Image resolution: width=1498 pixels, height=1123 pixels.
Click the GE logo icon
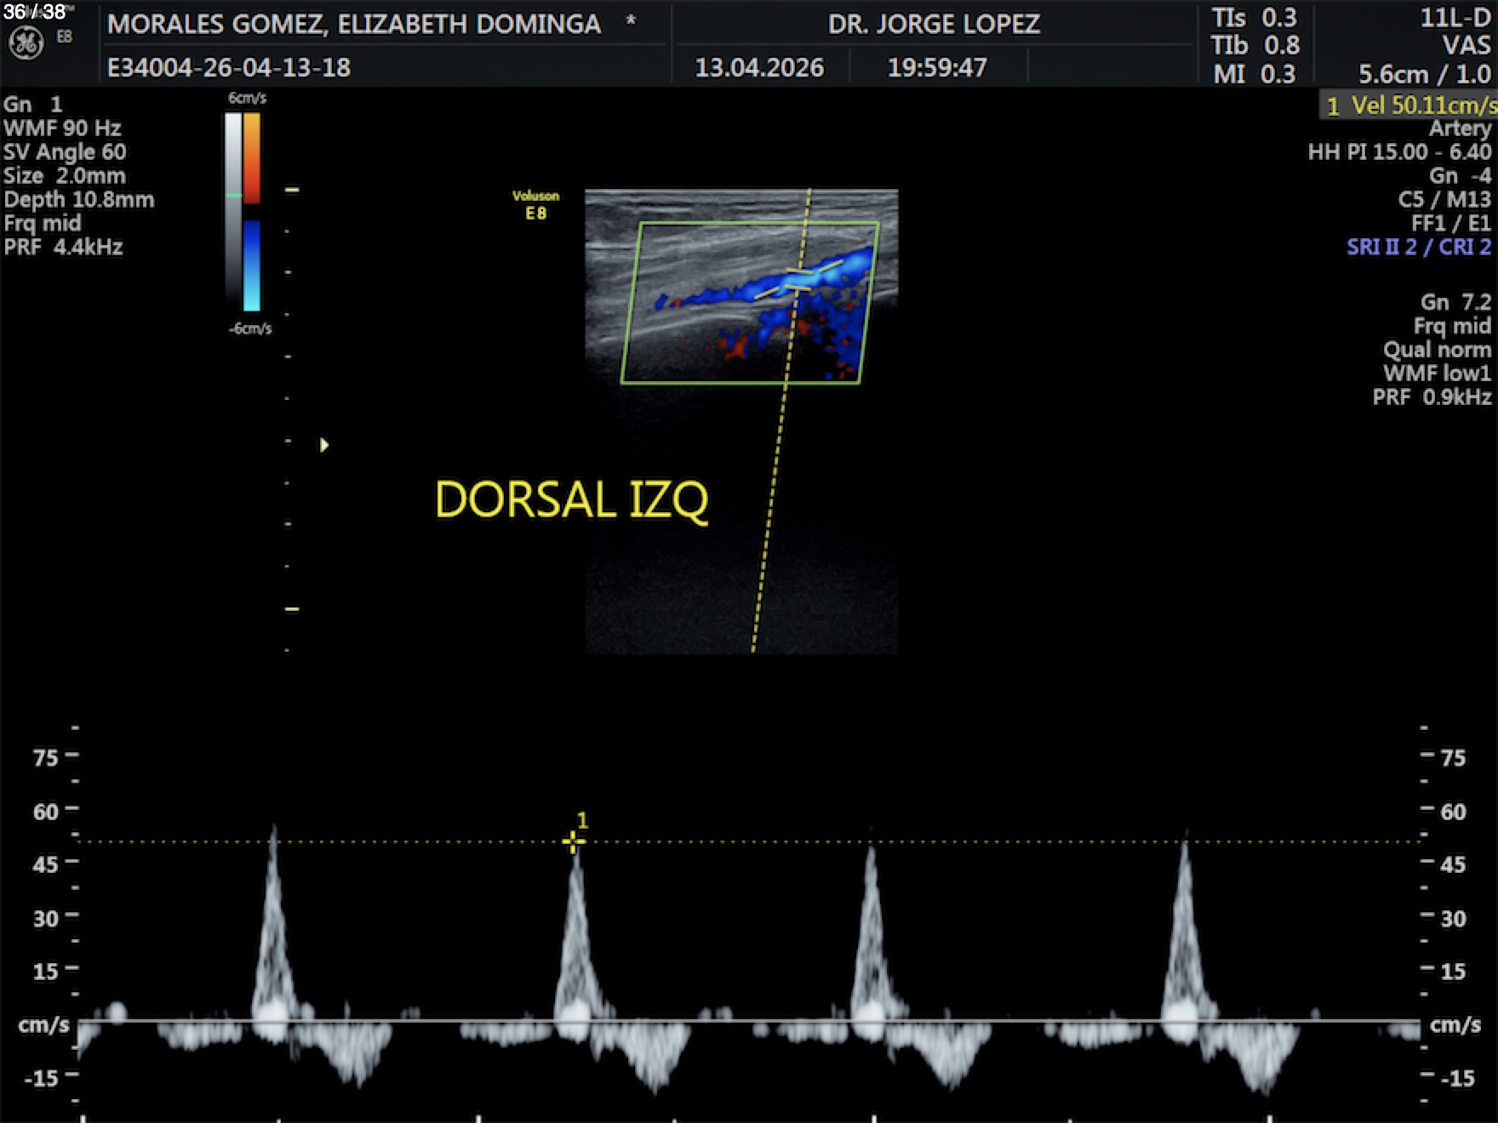coord(26,43)
